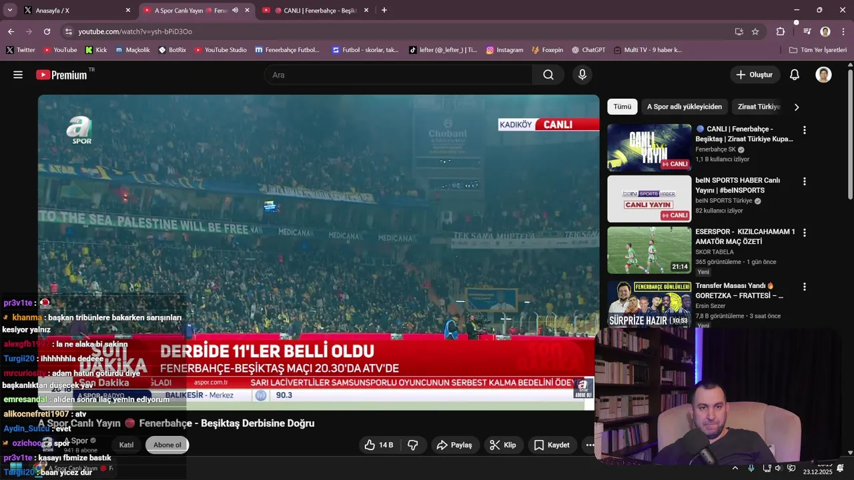Open beIN SPORTS HABER live thumbnail
The height and width of the screenshot is (480, 854).
pyautogui.click(x=649, y=199)
